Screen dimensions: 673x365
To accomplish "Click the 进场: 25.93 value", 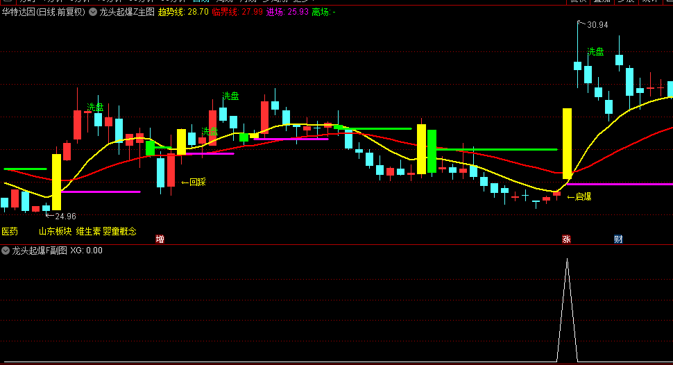I will (287, 12).
